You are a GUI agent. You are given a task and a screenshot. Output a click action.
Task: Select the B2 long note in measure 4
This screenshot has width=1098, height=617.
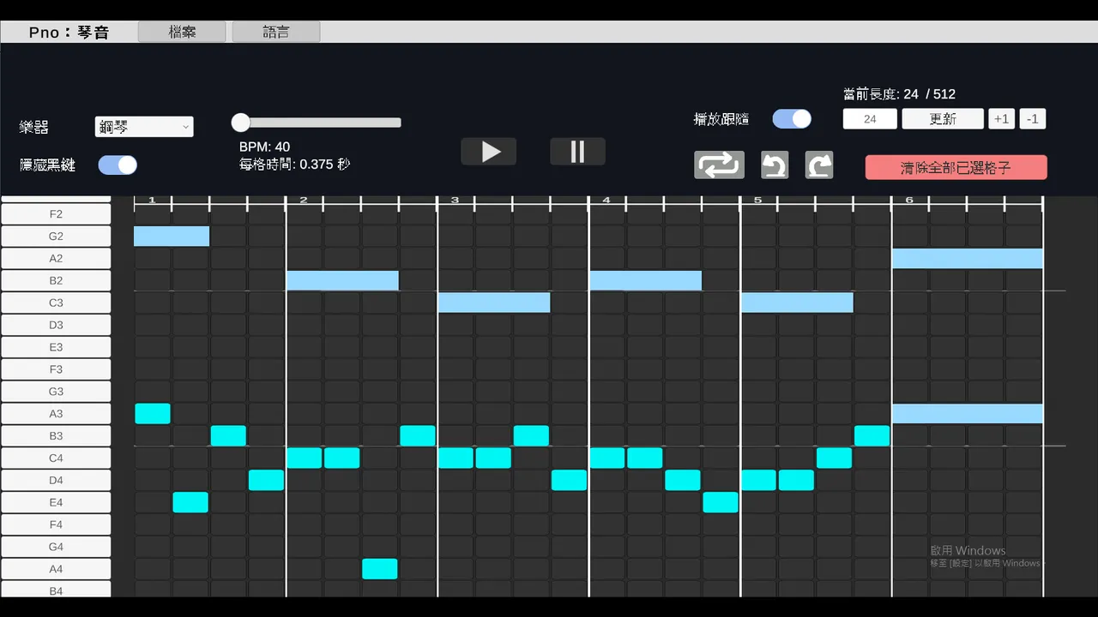click(x=645, y=281)
